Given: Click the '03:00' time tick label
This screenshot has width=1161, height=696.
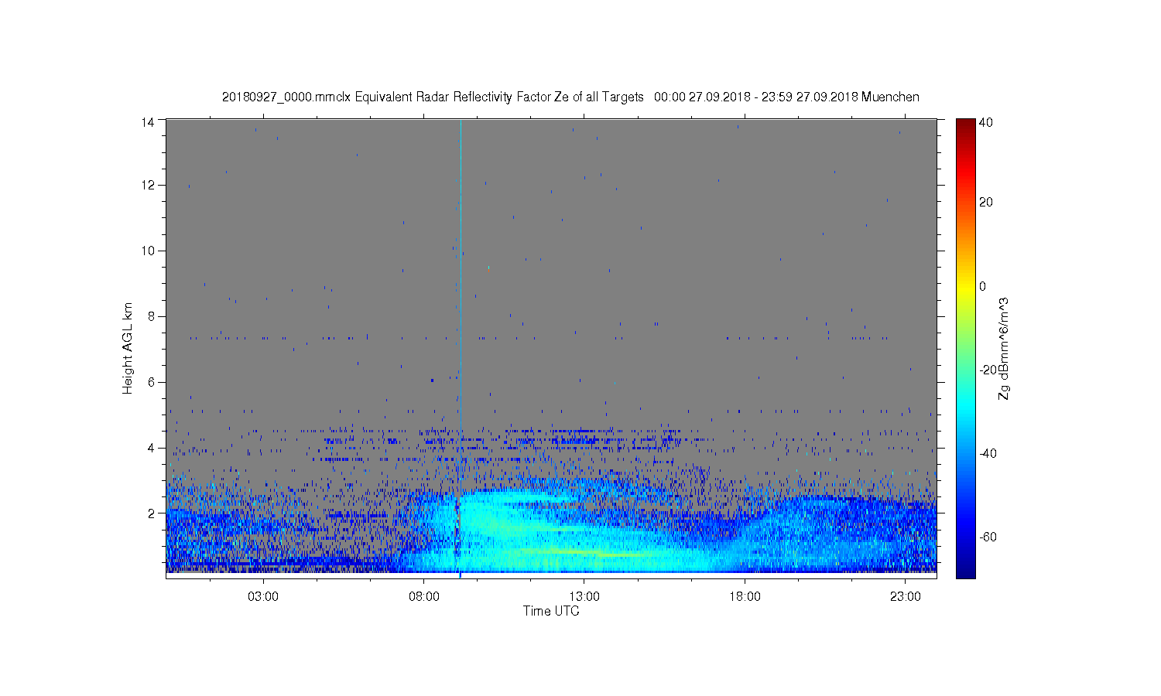Looking at the screenshot, I should (263, 596).
